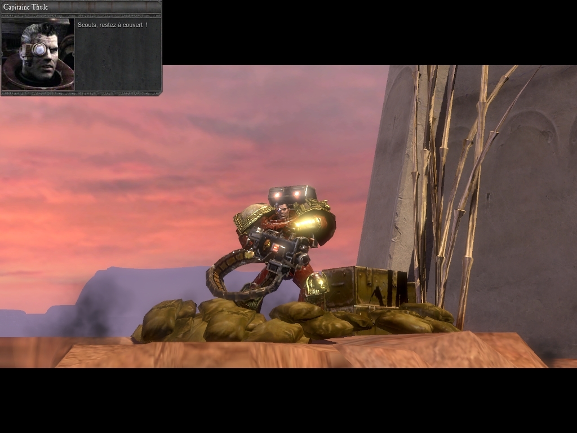Click the empty area of the dialog panel

coord(118,65)
